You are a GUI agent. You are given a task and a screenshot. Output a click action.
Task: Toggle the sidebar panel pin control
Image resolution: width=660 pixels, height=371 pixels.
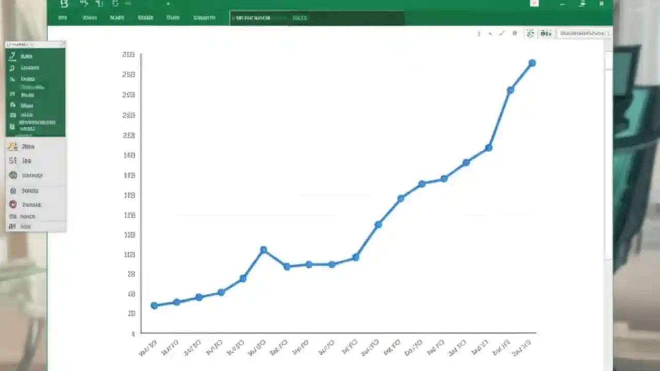pyautogui.click(x=62, y=44)
